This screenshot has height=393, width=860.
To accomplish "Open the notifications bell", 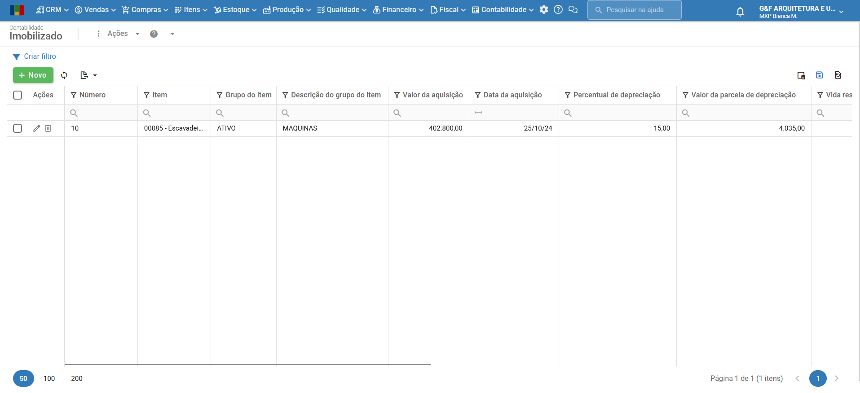I will tap(740, 12).
